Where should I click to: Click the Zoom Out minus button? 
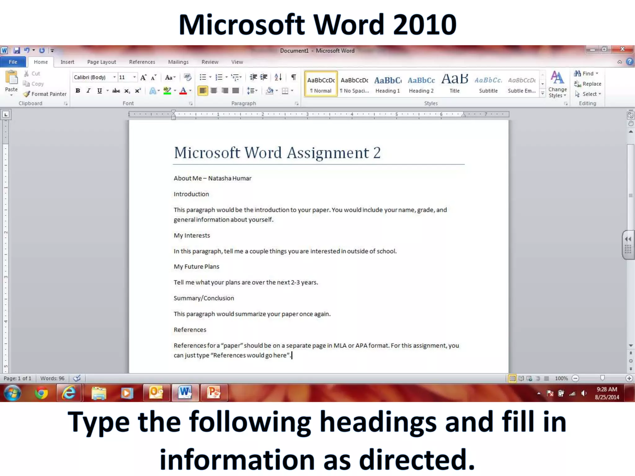[575, 378]
